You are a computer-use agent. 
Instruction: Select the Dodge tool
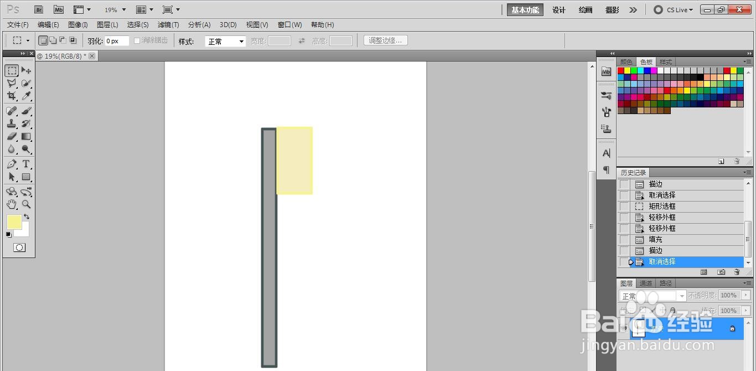26,149
